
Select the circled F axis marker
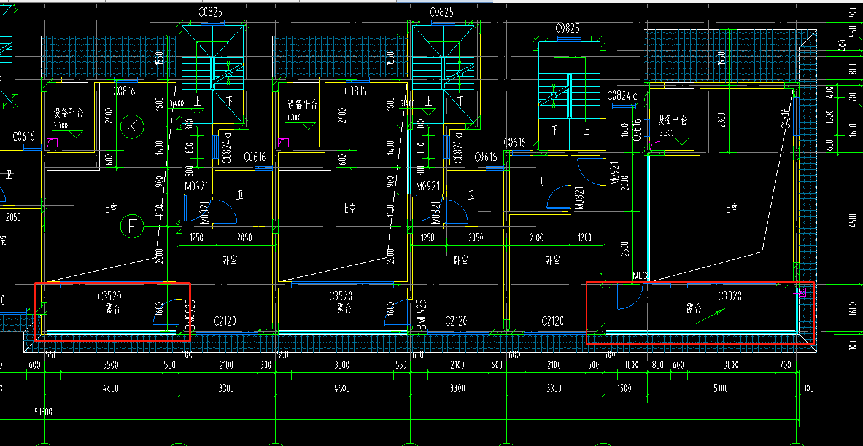coord(131,227)
